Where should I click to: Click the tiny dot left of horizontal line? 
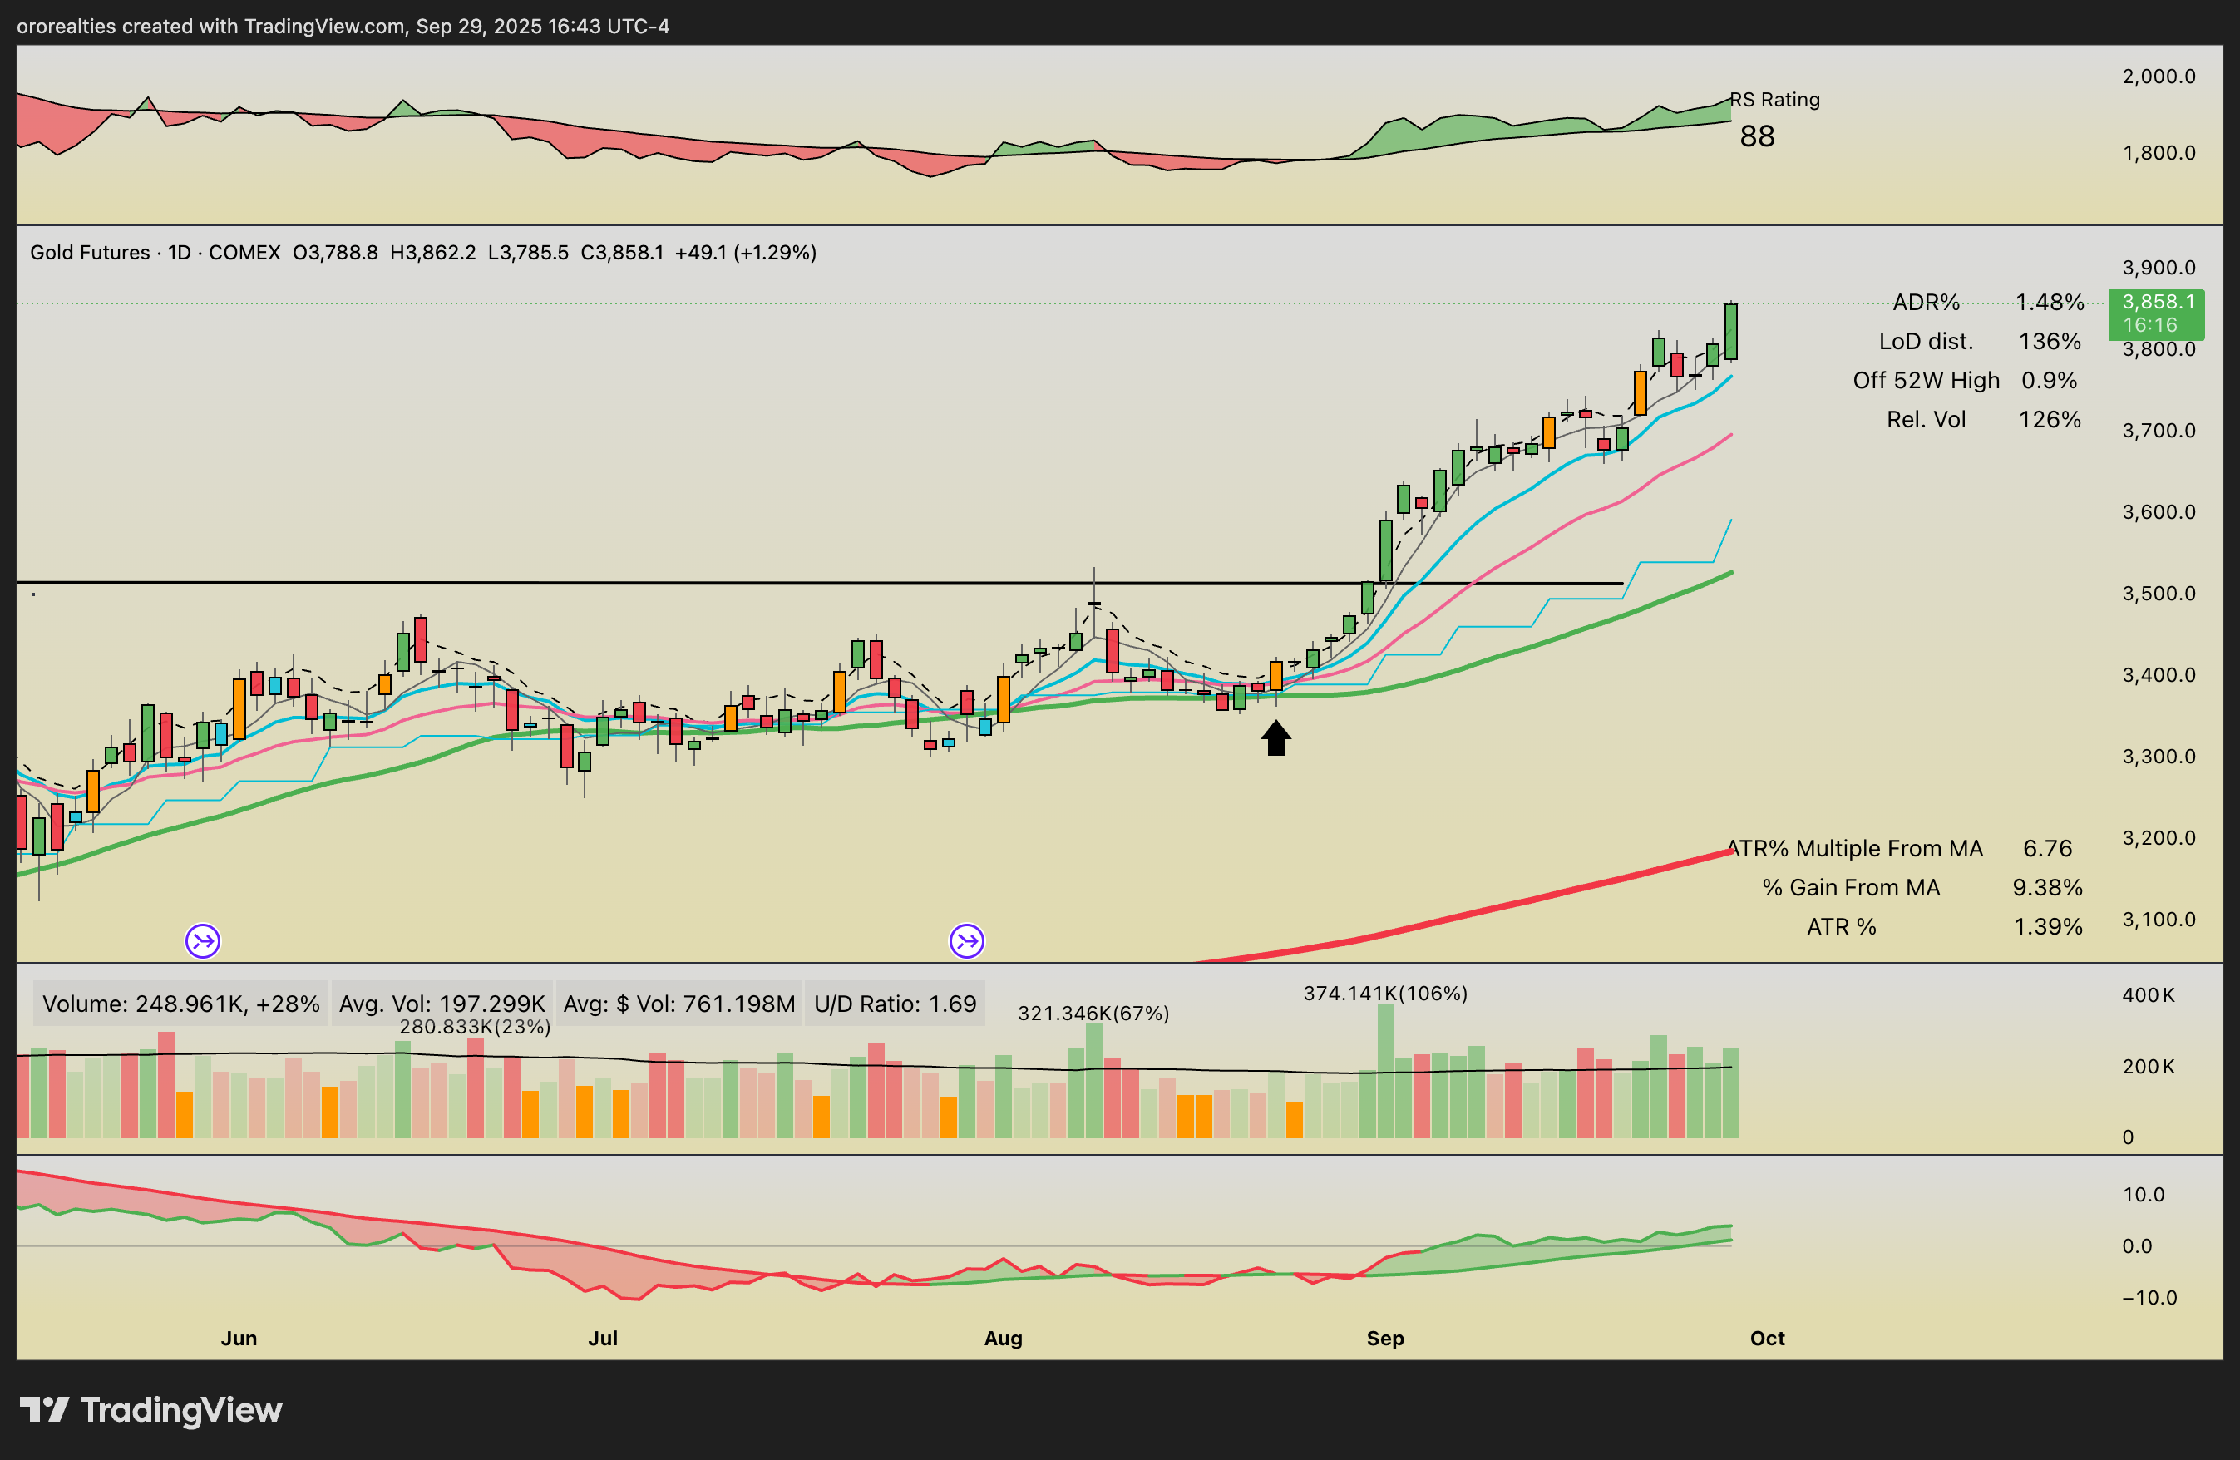pos(34,594)
